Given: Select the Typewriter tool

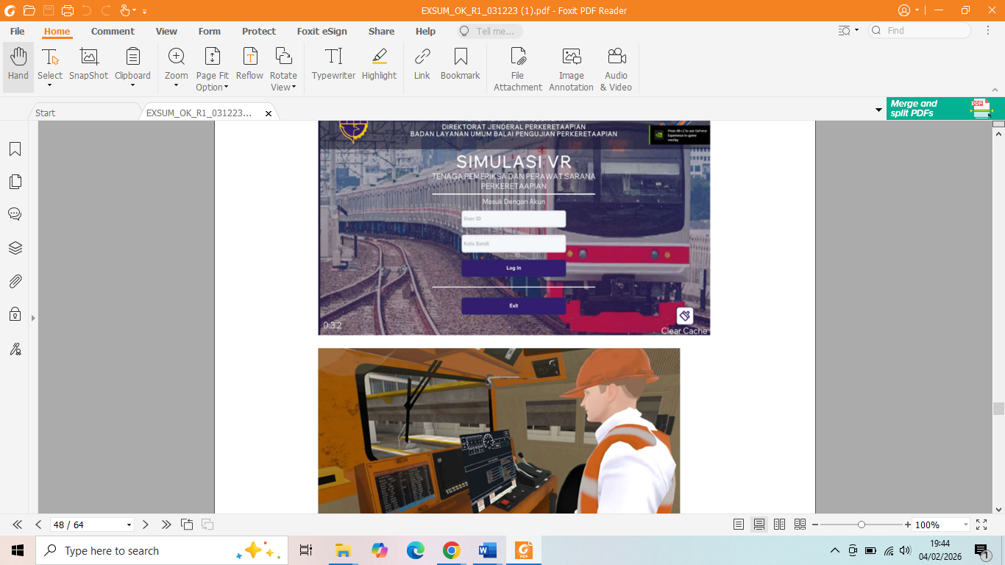Looking at the screenshot, I should [x=333, y=65].
